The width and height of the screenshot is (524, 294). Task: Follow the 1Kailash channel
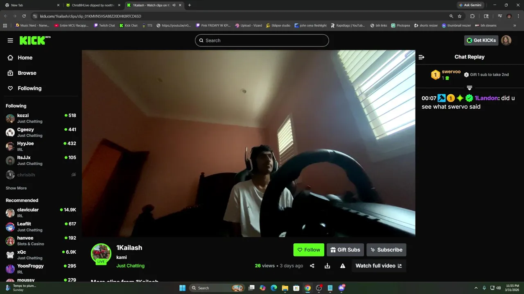(309, 250)
